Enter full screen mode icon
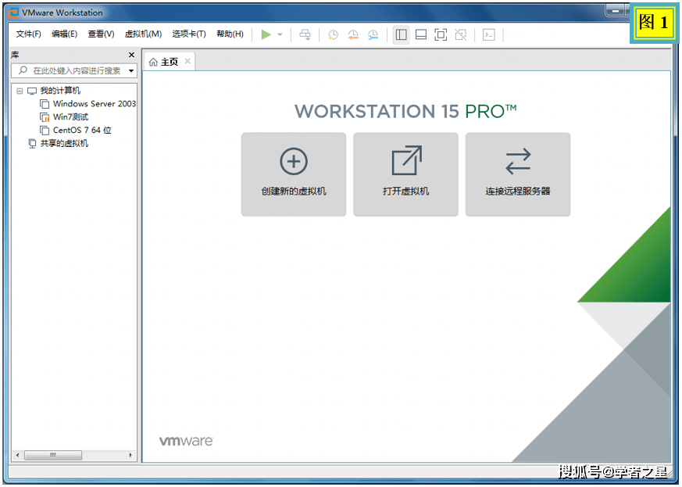Image resolution: width=682 pixels, height=487 pixels. coord(441,35)
